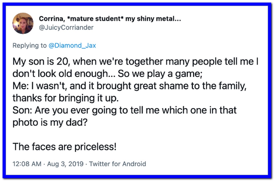Click the text 'So we play a game;'
Image resolution: width=274 pixels, height=181 pixels.
[x=160, y=74]
